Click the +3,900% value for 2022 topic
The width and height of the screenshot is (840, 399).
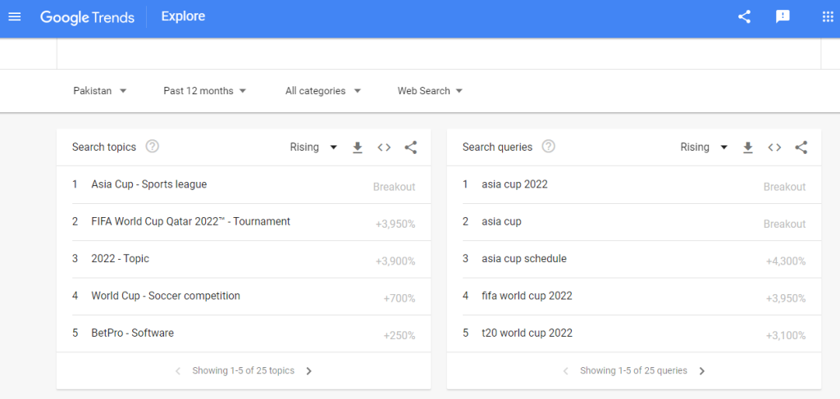coord(395,261)
